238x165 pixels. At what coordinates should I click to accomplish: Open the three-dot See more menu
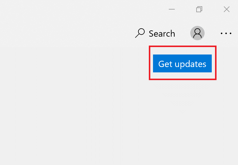[226, 33]
